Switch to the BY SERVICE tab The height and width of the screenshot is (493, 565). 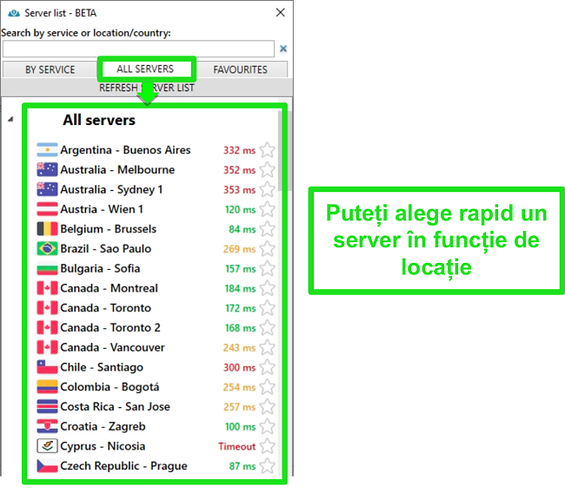click(50, 69)
